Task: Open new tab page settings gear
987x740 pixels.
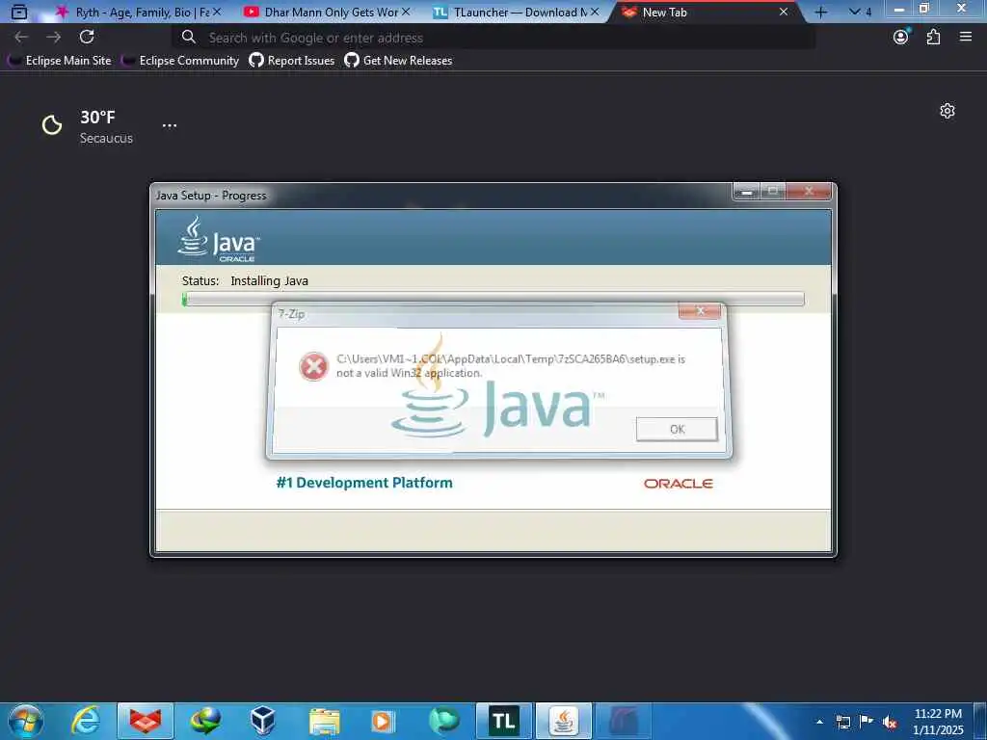Action: click(947, 112)
